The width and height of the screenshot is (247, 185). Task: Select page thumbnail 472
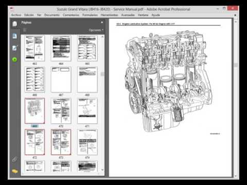click(x=34, y=142)
